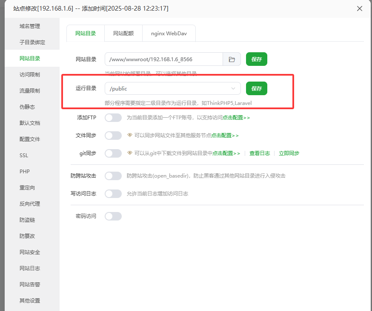Toggle 防跨站攻击 open_basedir protection

(x=113, y=176)
